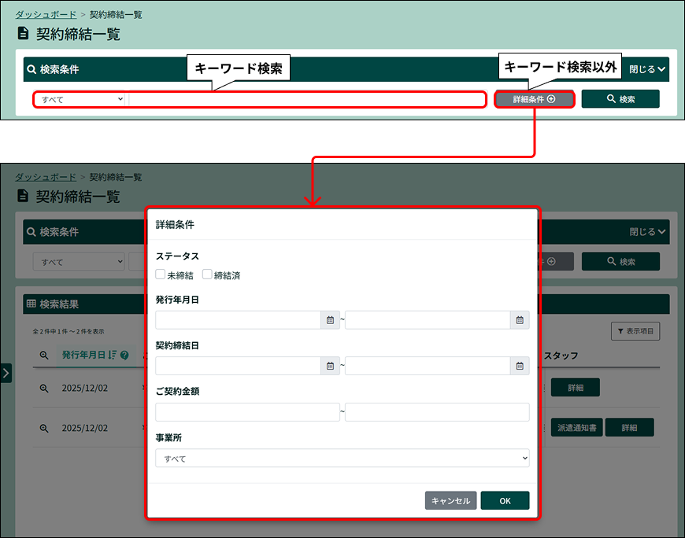Open 詳細 for the first result row
The height and width of the screenshot is (538, 685).
click(576, 388)
